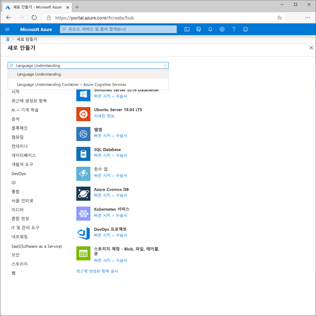Screen dimensions: 316x316
Task: Select Language Understanding Container – Azure Cognitive Services suggestion
Action: pyautogui.click(x=88, y=85)
